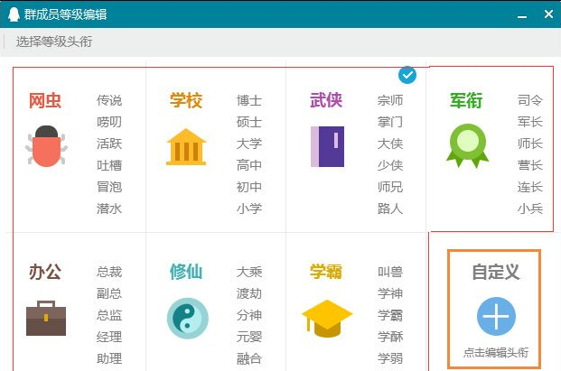Image resolution: width=561 pixels, height=371 pixels.
Task: Select the 网虫 title set heading
Action: pos(45,100)
